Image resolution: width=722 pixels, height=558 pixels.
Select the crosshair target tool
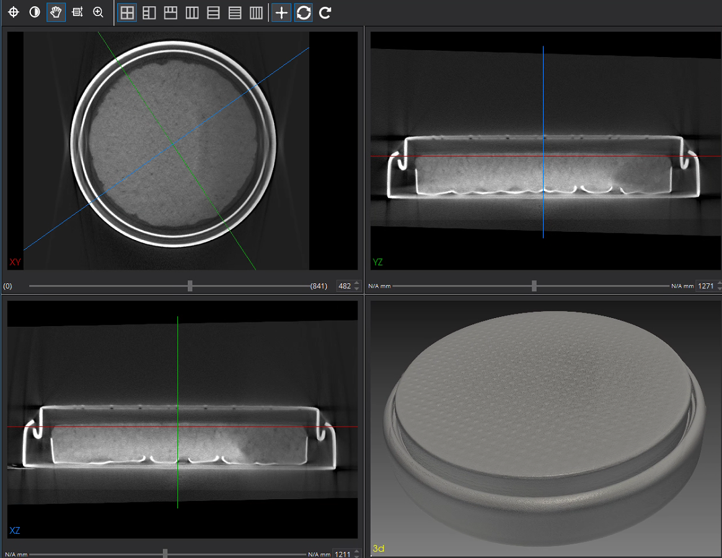tap(14, 12)
